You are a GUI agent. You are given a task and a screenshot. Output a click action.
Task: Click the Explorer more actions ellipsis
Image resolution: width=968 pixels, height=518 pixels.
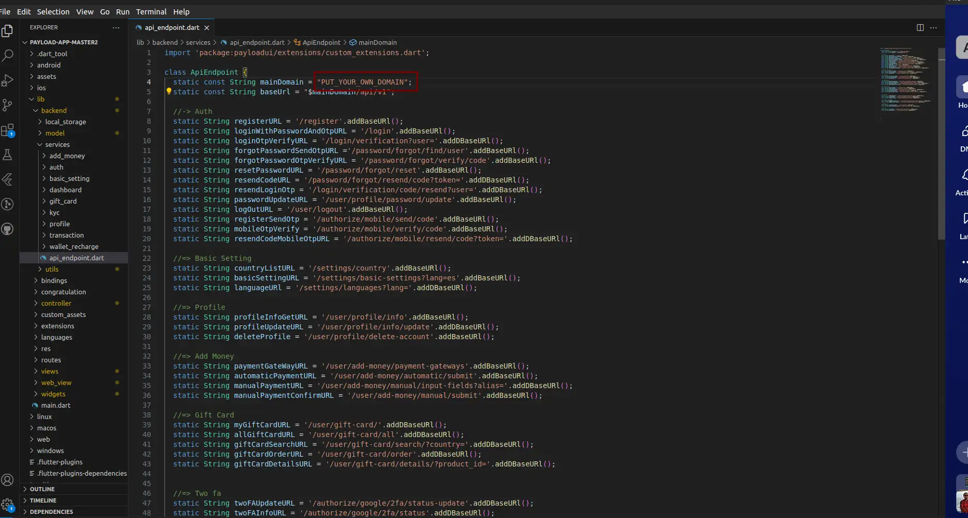(x=116, y=28)
